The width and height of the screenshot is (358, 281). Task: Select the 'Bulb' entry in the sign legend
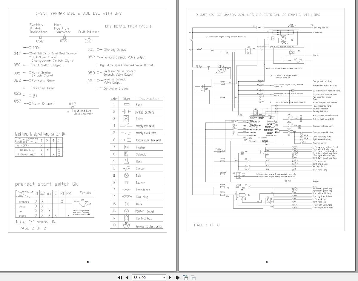click(x=139, y=175)
